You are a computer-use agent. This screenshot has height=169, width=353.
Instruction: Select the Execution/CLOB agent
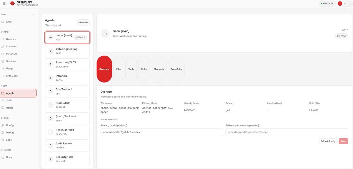(x=67, y=64)
